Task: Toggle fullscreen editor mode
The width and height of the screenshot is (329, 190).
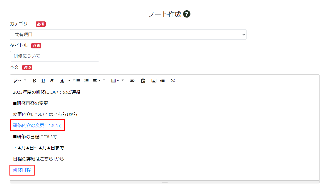Action: click(x=173, y=81)
